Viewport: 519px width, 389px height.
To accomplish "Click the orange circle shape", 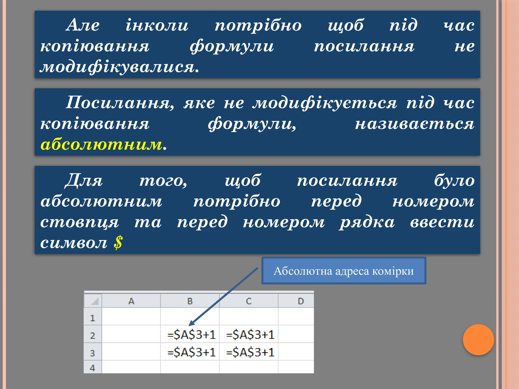I will 478,340.
